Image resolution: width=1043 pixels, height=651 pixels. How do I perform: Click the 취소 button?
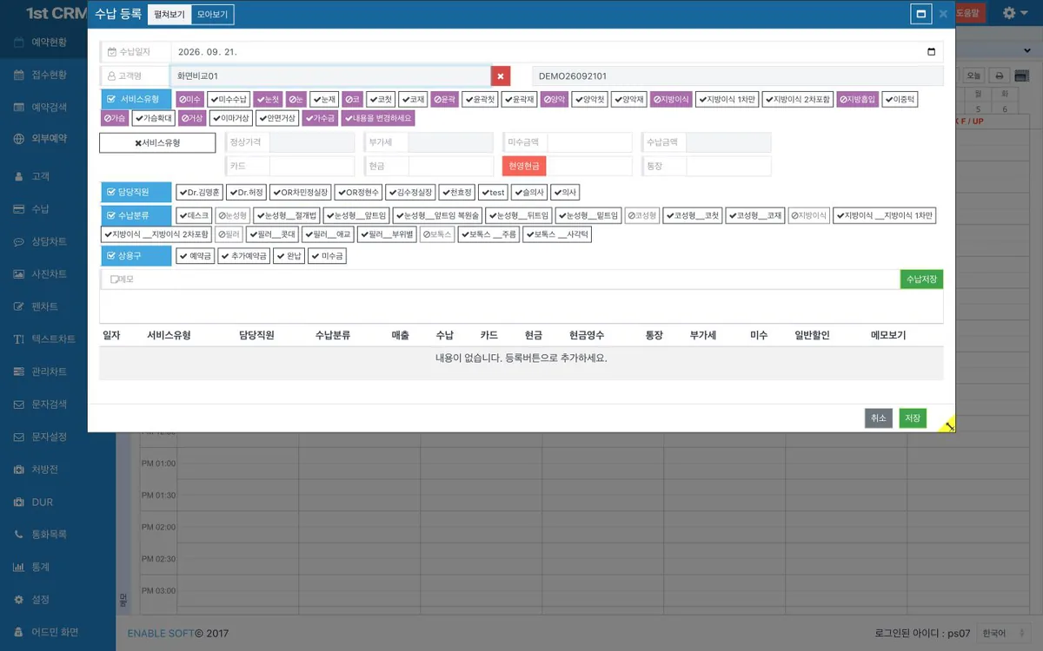coord(879,418)
